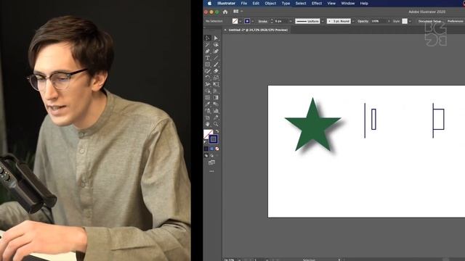Pick the Perspective Grid tool
This screenshot has height=261, width=465.
coord(216,91)
